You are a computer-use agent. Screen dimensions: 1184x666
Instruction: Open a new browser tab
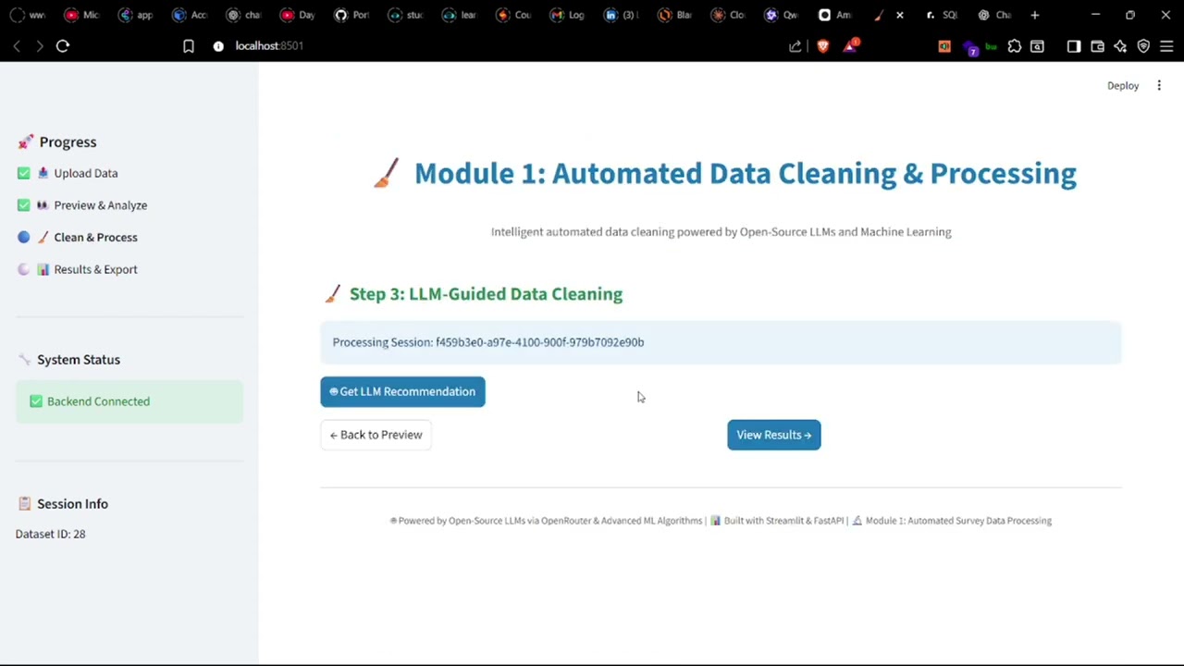[1035, 15]
